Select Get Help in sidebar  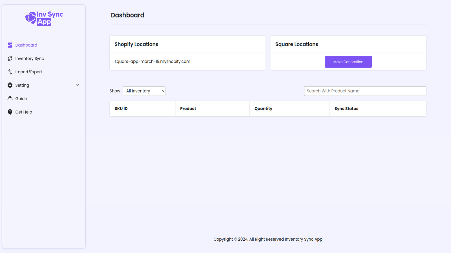(24, 112)
